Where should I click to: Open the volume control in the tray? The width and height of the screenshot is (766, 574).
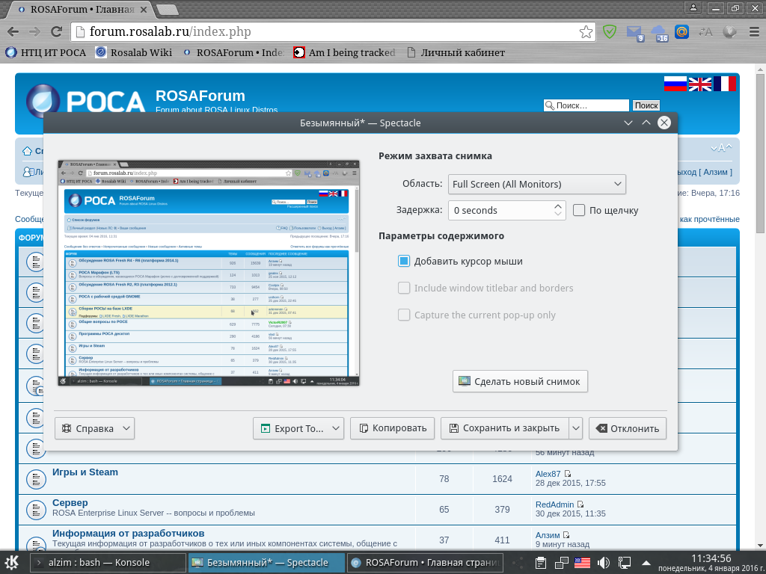[604, 563]
